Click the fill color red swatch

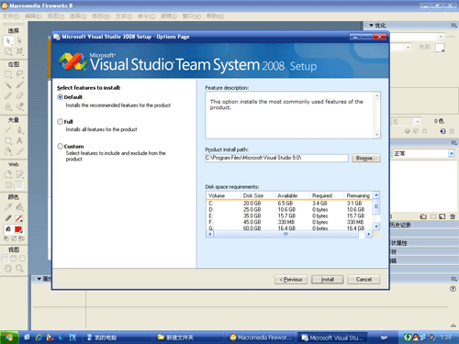point(18,229)
